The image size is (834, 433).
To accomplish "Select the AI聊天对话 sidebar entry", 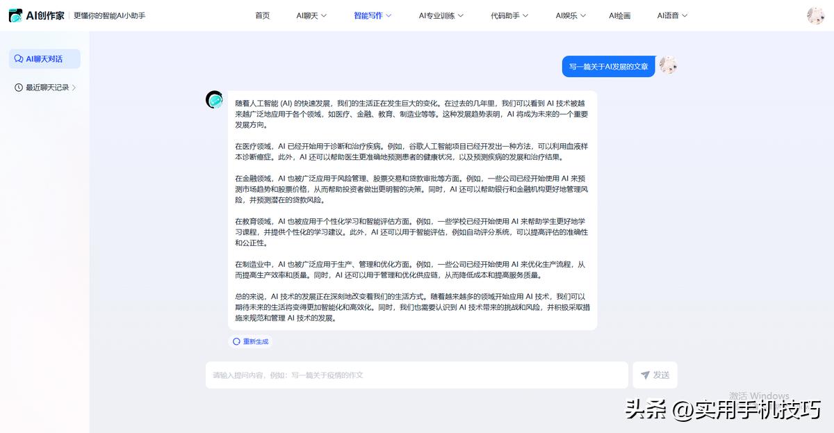I will (x=44, y=58).
